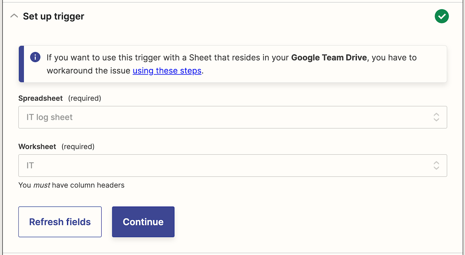This screenshot has width=465, height=255.
Task: Click the Spreadsheet field label
Action: coord(41,98)
